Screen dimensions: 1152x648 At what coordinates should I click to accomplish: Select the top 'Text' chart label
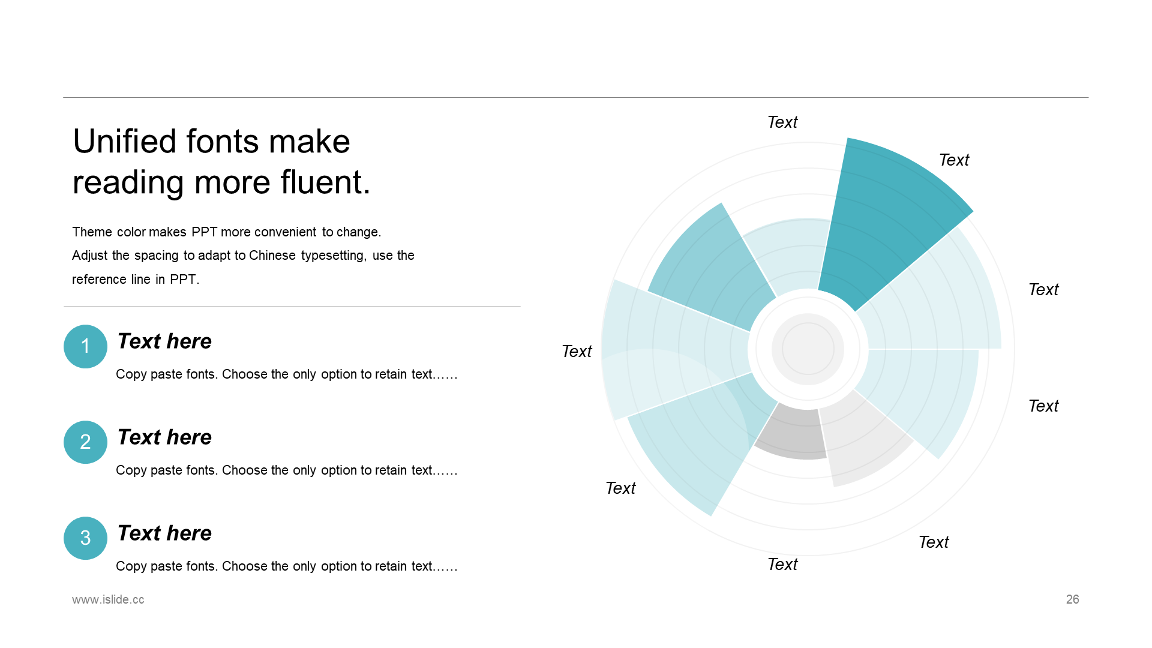click(782, 122)
